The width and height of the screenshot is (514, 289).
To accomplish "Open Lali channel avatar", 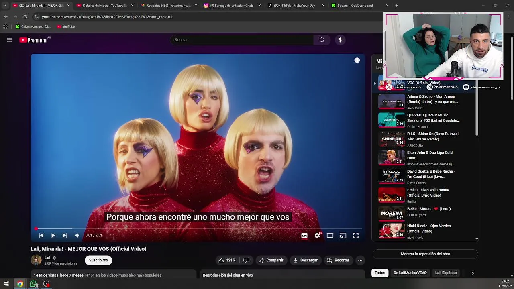I will click(x=36, y=260).
